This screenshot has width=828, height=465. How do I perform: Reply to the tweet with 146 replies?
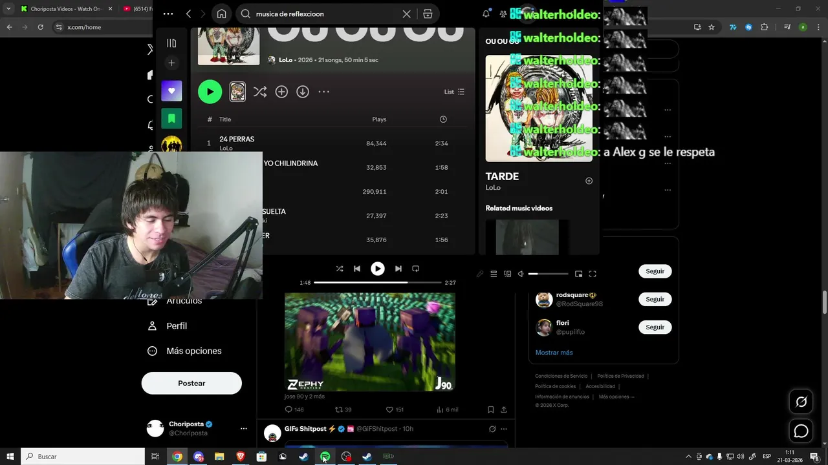tap(294, 409)
